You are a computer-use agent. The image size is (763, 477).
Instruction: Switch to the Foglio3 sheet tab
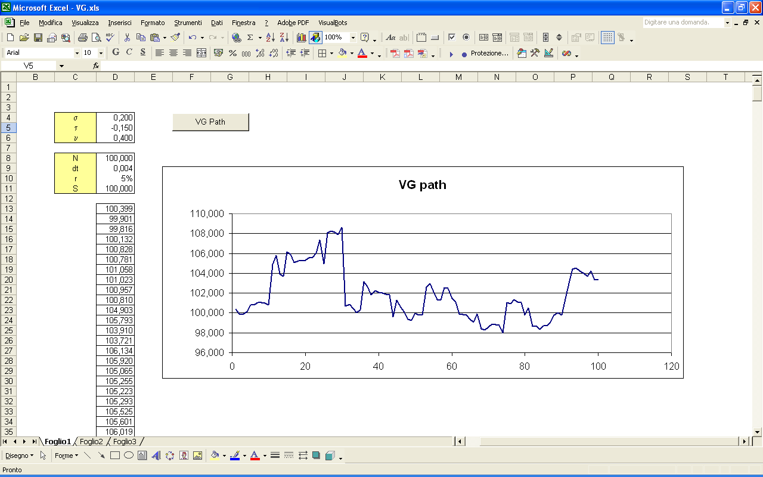[x=125, y=442]
